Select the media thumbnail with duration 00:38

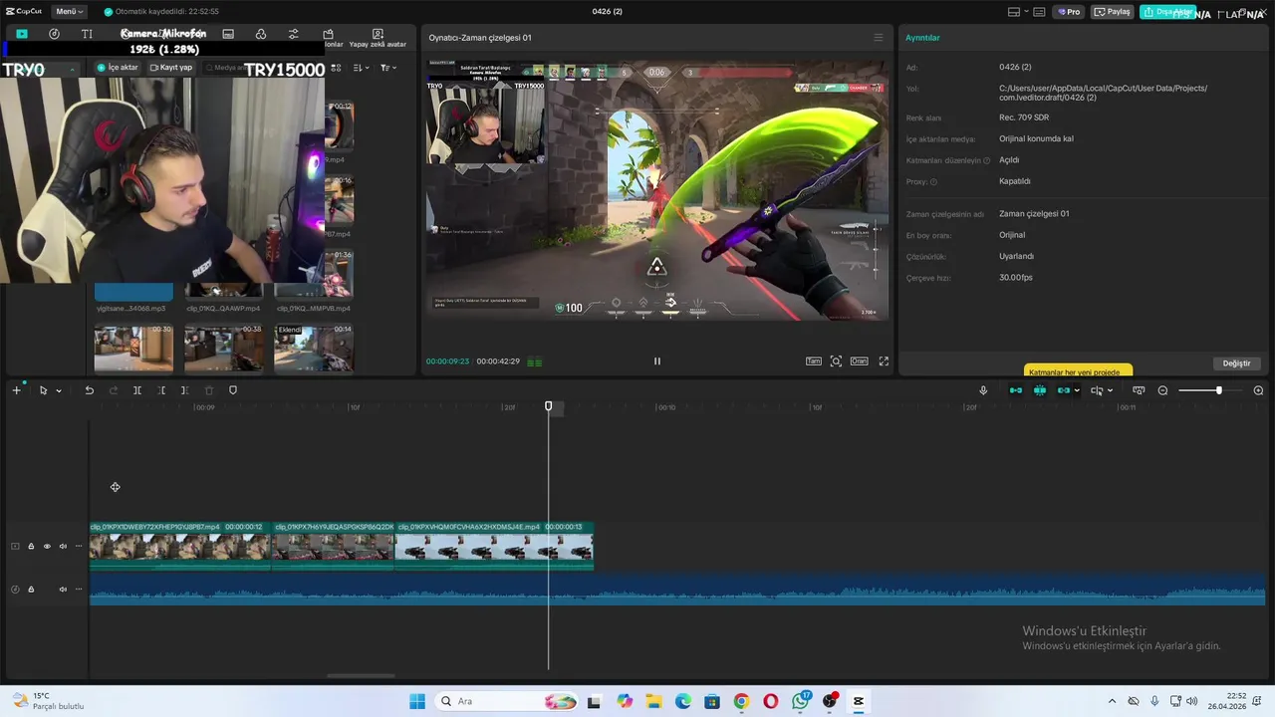[223, 348]
